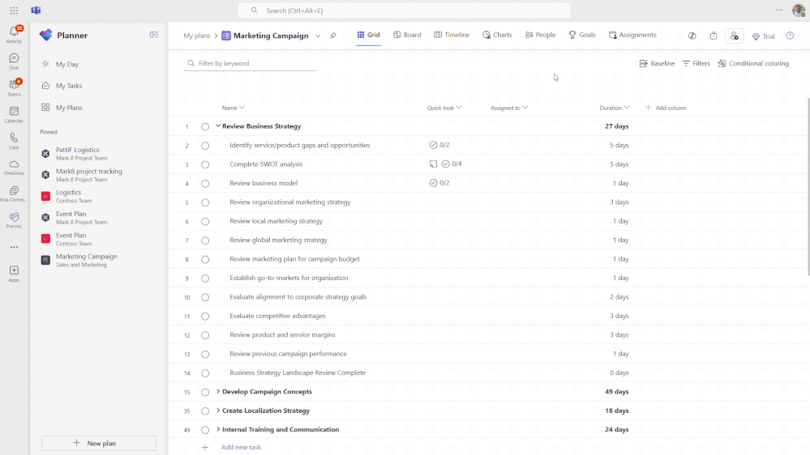Expand the Develop Campaign Concepts group
This screenshot has width=810, height=455.
(218, 392)
